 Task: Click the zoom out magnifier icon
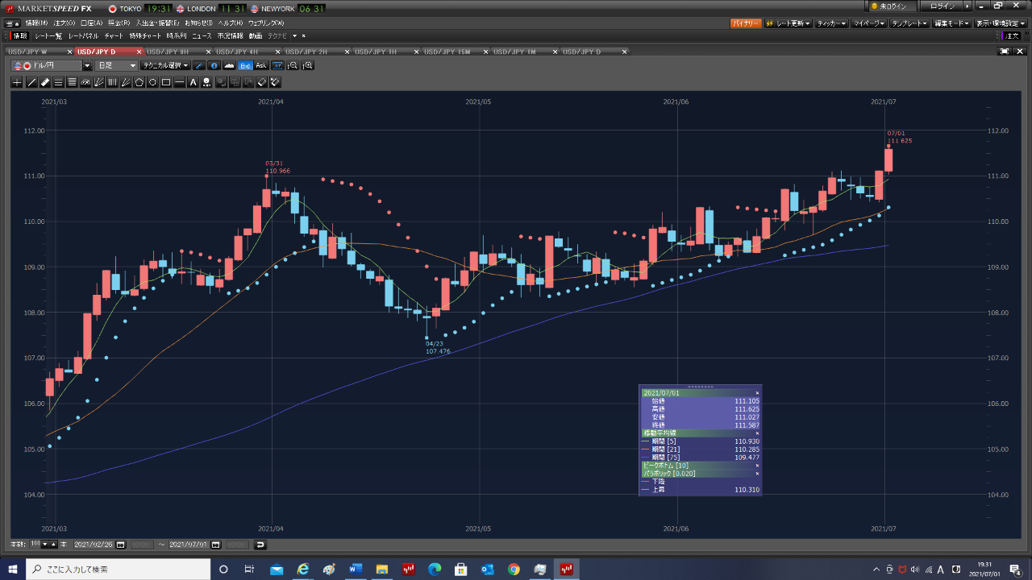point(293,65)
